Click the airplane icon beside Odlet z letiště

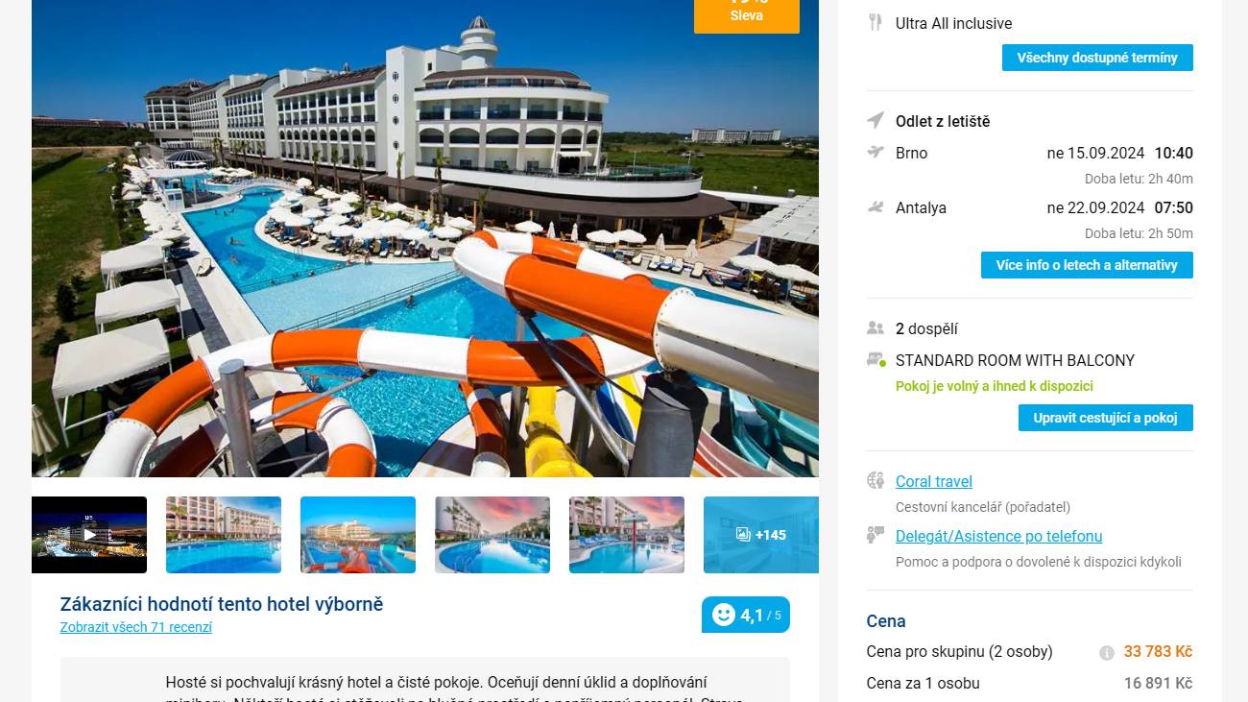pyautogui.click(x=876, y=120)
